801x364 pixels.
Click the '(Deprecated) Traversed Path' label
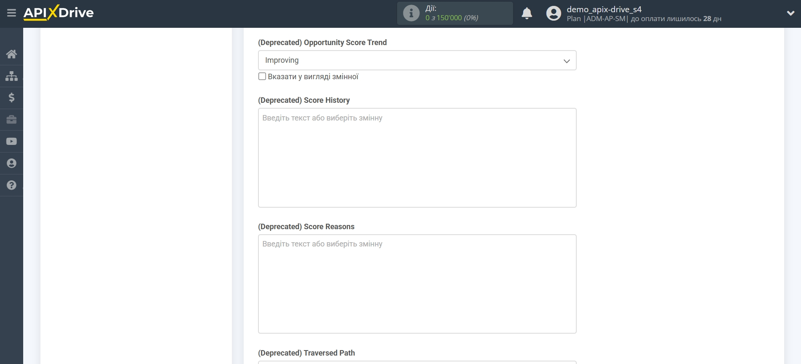[x=306, y=353]
